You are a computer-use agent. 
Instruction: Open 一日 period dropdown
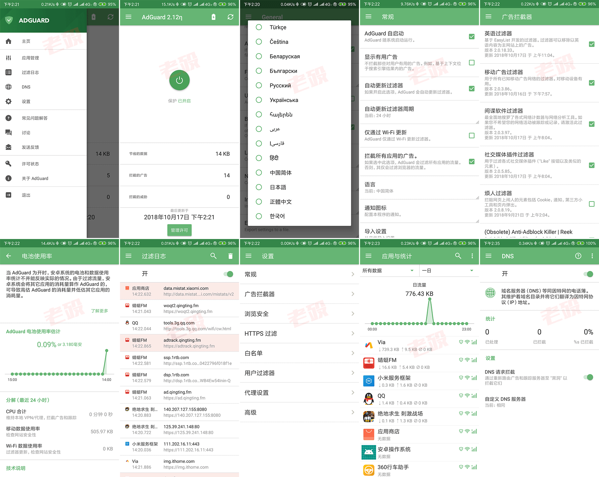click(448, 270)
